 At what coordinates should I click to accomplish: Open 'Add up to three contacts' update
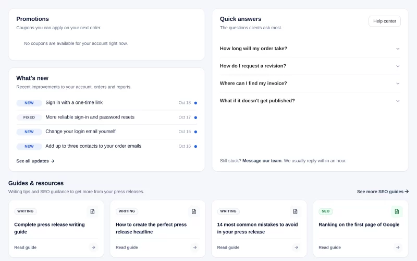point(93,146)
